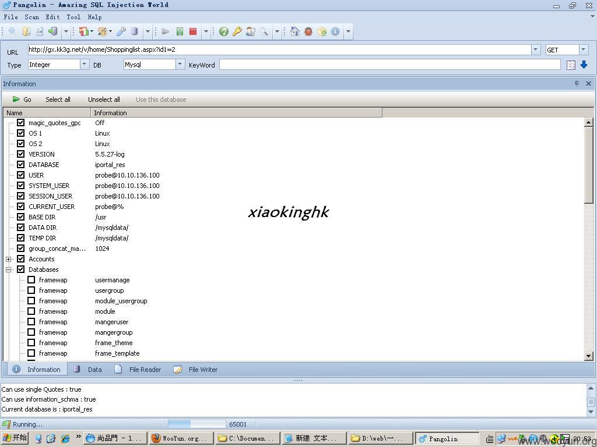Open WooYun.org taskbar button
597x447 pixels.
181,438
